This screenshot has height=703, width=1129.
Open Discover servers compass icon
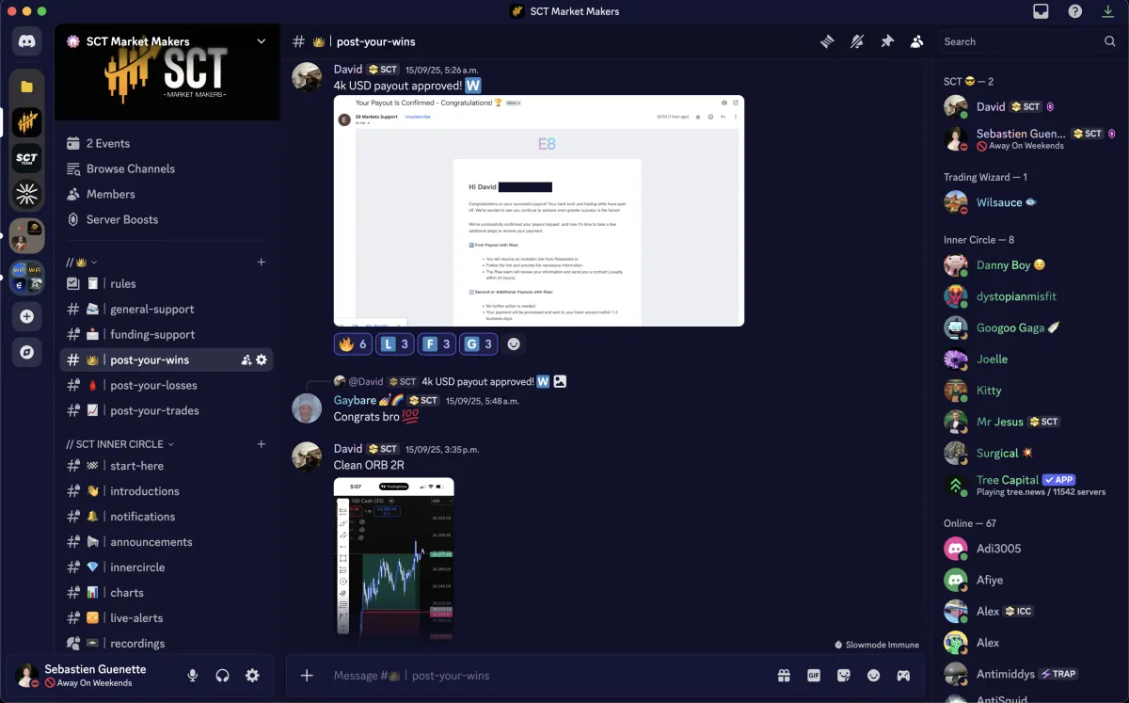(x=26, y=352)
